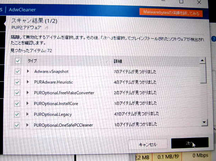Viewport: 216px width, 161px height.
Task: Toggle the select-all checkbox in header row
Action: (18, 61)
